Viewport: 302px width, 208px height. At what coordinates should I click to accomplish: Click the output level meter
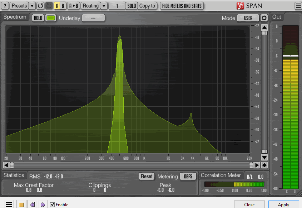291,107
